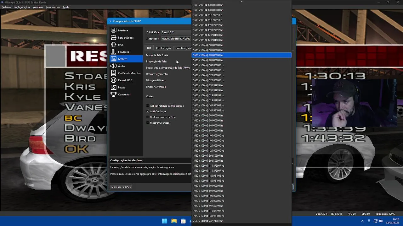Click the Modo de Tela Cheia label

157,55
